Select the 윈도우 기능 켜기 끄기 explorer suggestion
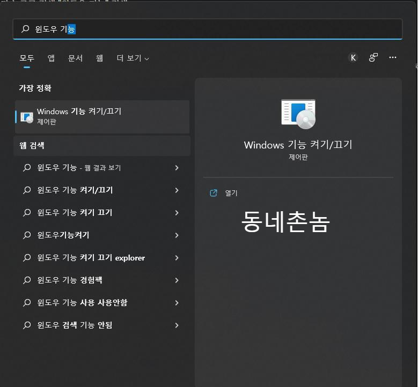418x387 pixels. coord(102,258)
